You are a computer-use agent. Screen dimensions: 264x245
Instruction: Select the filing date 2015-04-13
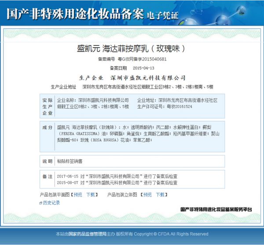(143, 68)
